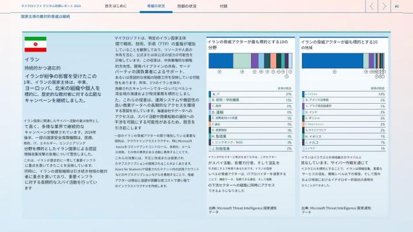This screenshot has height=232, width=413.
Task: Select the H. 製造業 row
Action: (250, 136)
